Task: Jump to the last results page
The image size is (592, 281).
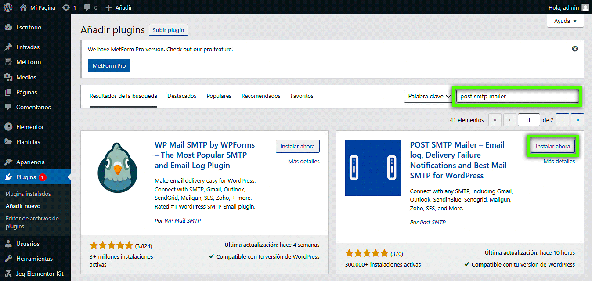Action: tap(577, 120)
